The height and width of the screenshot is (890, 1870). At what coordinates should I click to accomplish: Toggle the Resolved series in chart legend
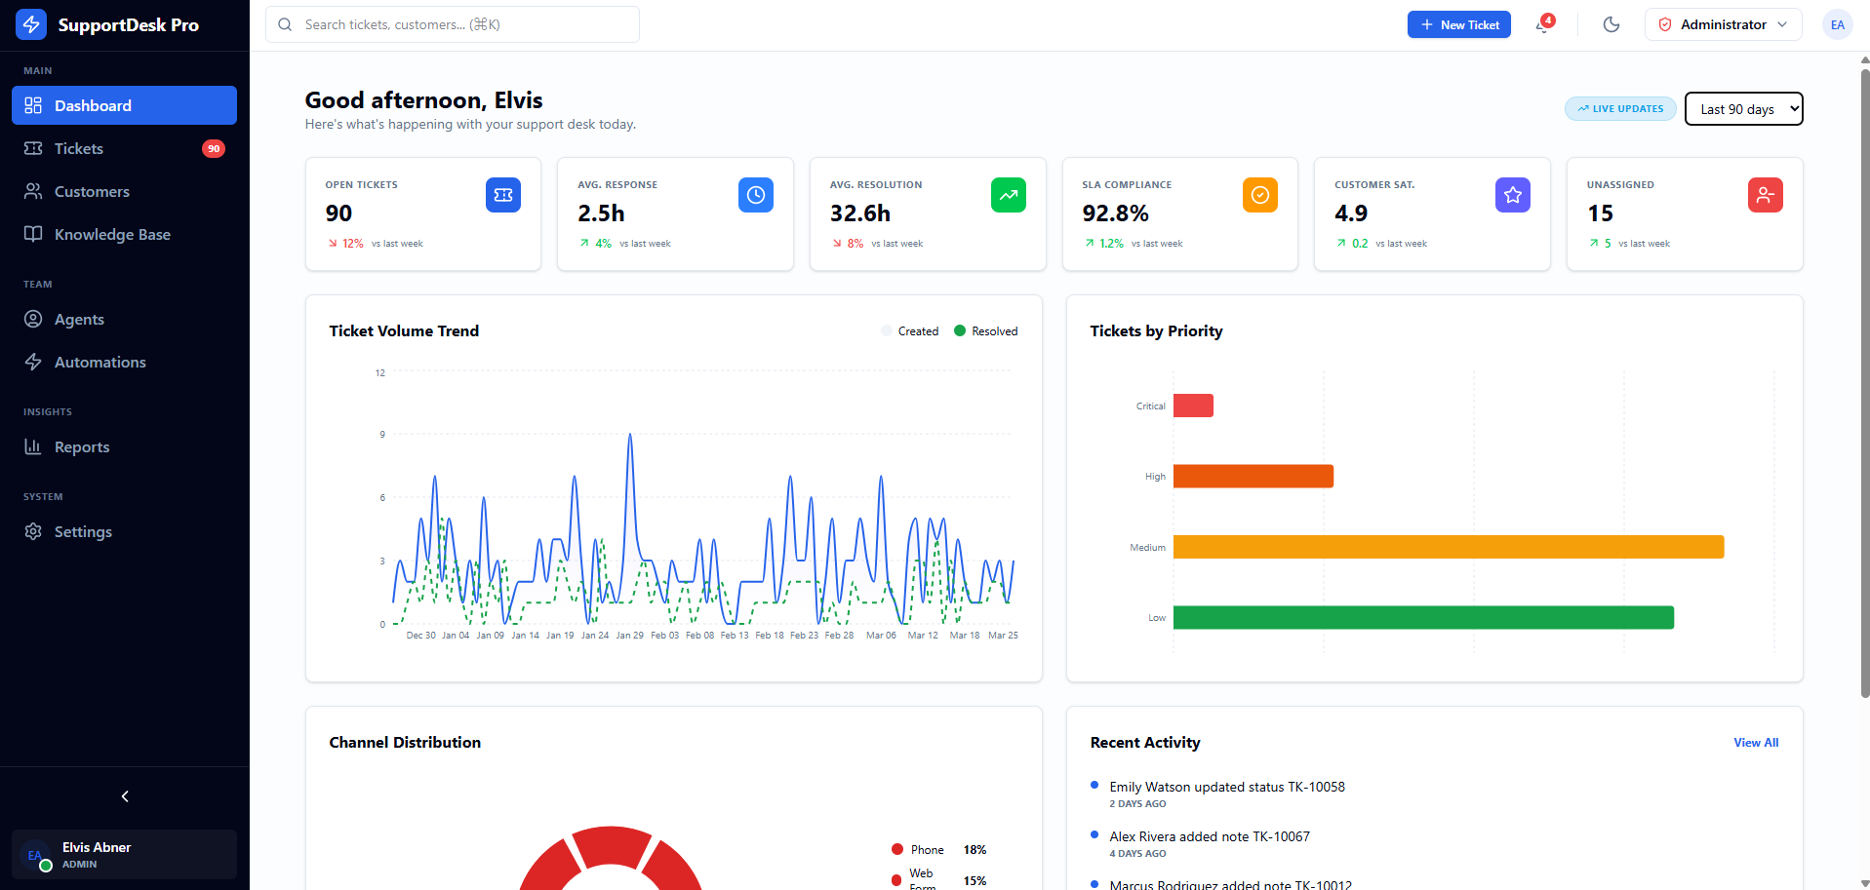(x=985, y=331)
